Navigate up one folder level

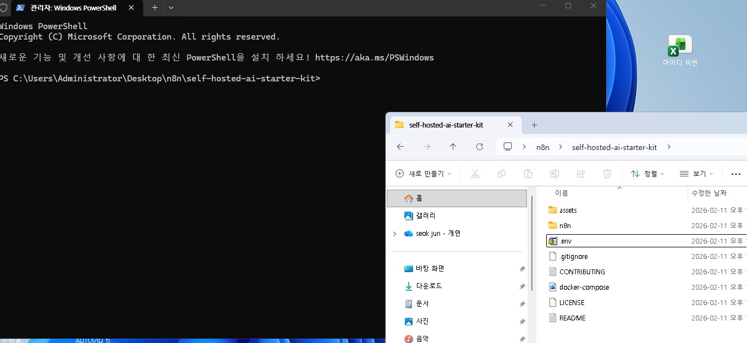point(453,147)
